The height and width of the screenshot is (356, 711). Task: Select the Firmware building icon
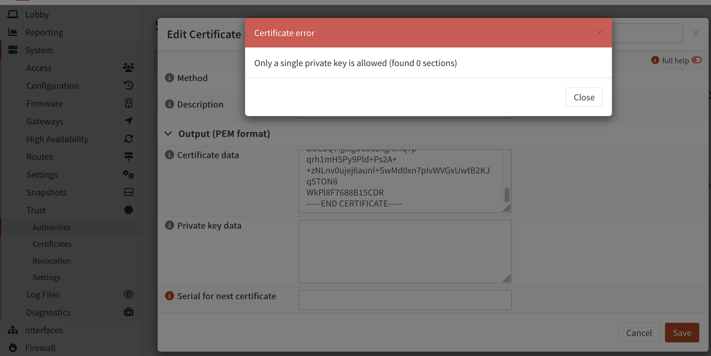(128, 103)
